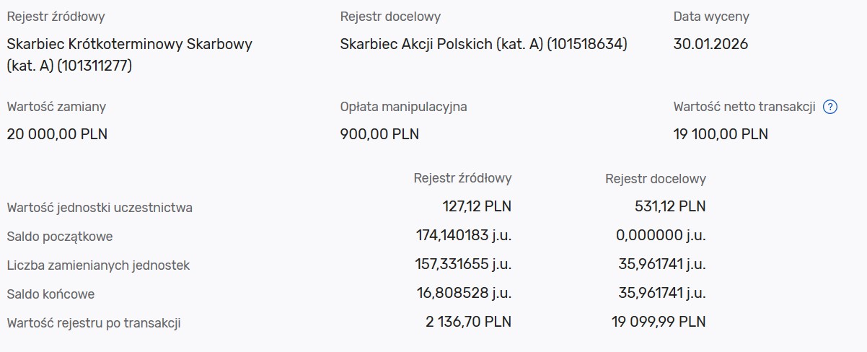This screenshot has width=867, height=352.
Task: Select the 174,140183 j.u. opening balance
Action: (464, 235)
